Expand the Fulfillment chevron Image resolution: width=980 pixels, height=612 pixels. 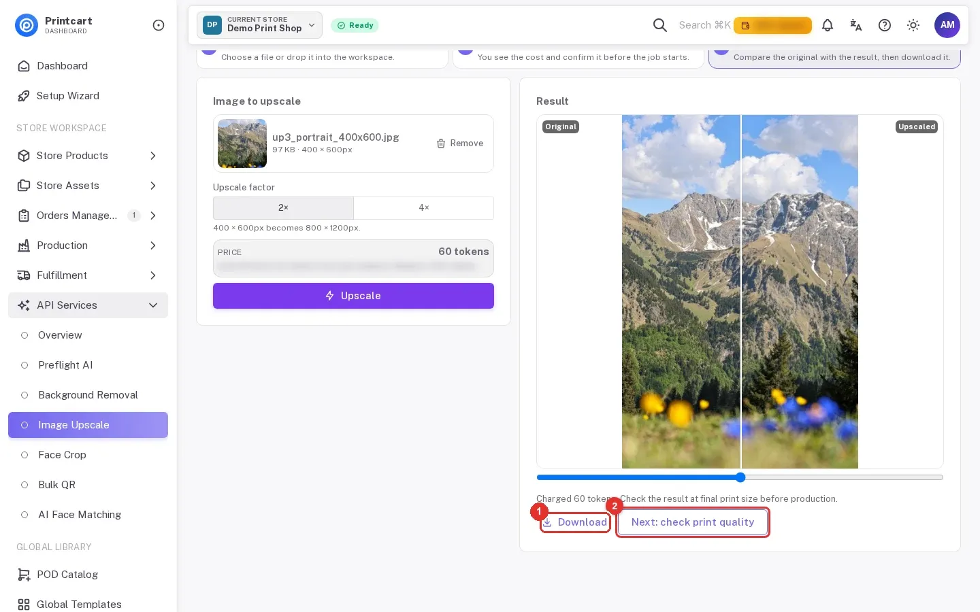[x=153, y=275]
